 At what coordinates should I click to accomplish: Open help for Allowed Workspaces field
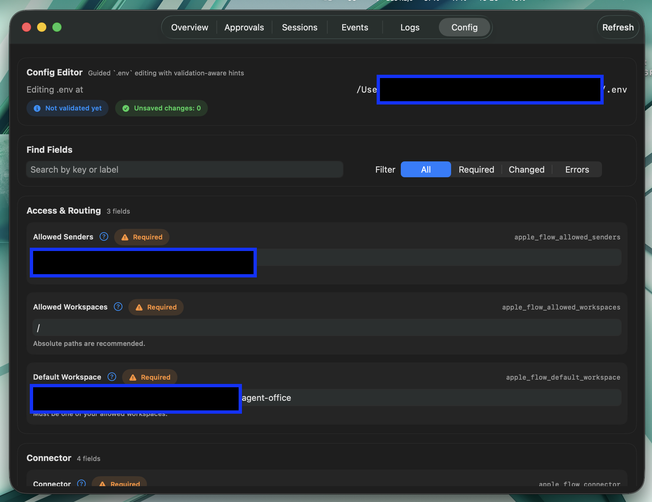click(118, 307)
